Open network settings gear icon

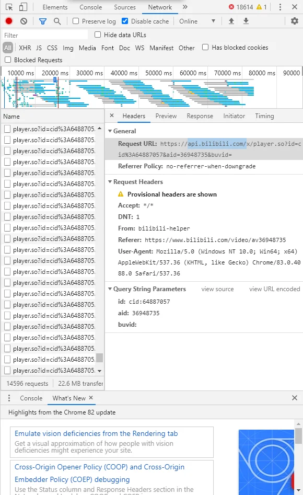[x=295, y=21]
